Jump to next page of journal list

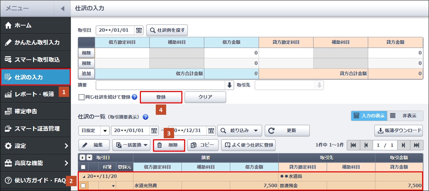[x=403, y=145]
